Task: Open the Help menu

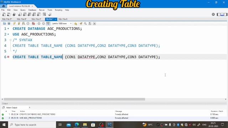Action: pos(67,10)
